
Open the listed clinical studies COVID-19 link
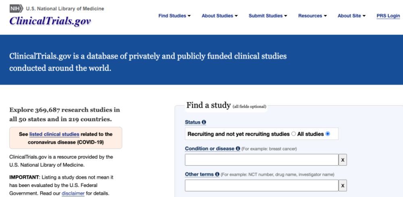tap(54, 134)
